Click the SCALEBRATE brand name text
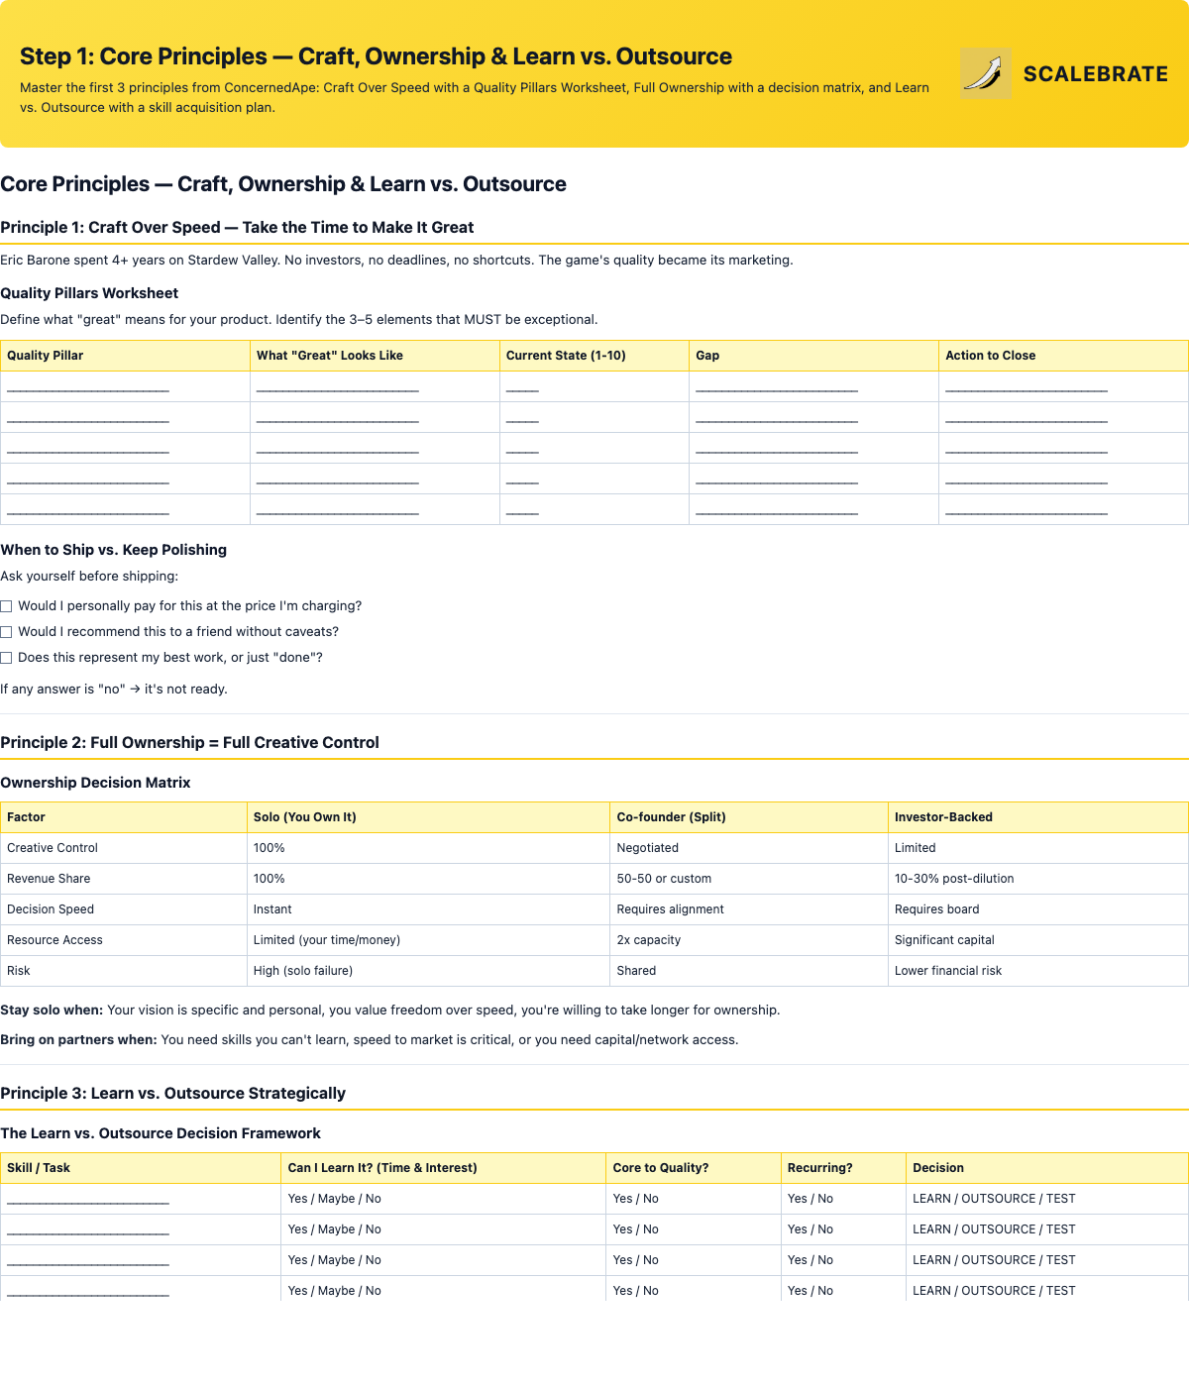The width and height of the screenshot is (1189, 1387). tap(1096, 74)
